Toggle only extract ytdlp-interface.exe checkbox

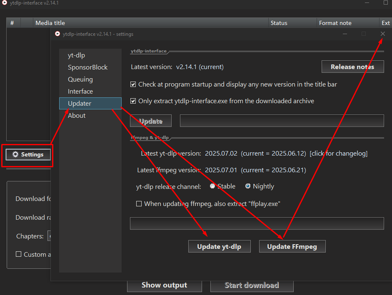pos(133,101)
